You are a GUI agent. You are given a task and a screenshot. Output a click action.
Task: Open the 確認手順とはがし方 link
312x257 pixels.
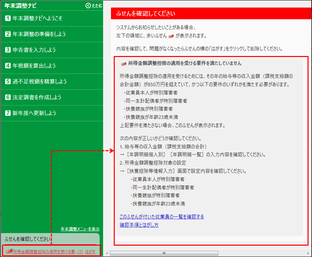pos(139,225)
